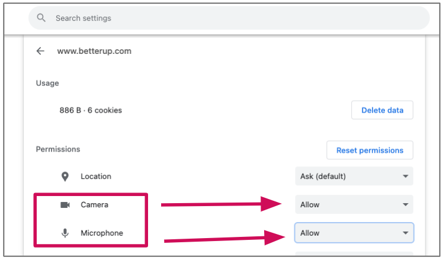Click Reset permissions button
The image size is (443, 260).
pos(370,150)
